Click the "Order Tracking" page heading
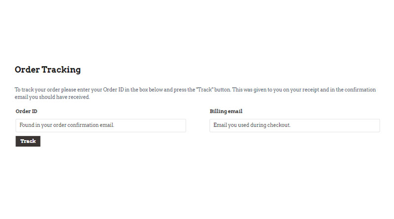This screenshot has height=219, width=394. coord(48,70)
